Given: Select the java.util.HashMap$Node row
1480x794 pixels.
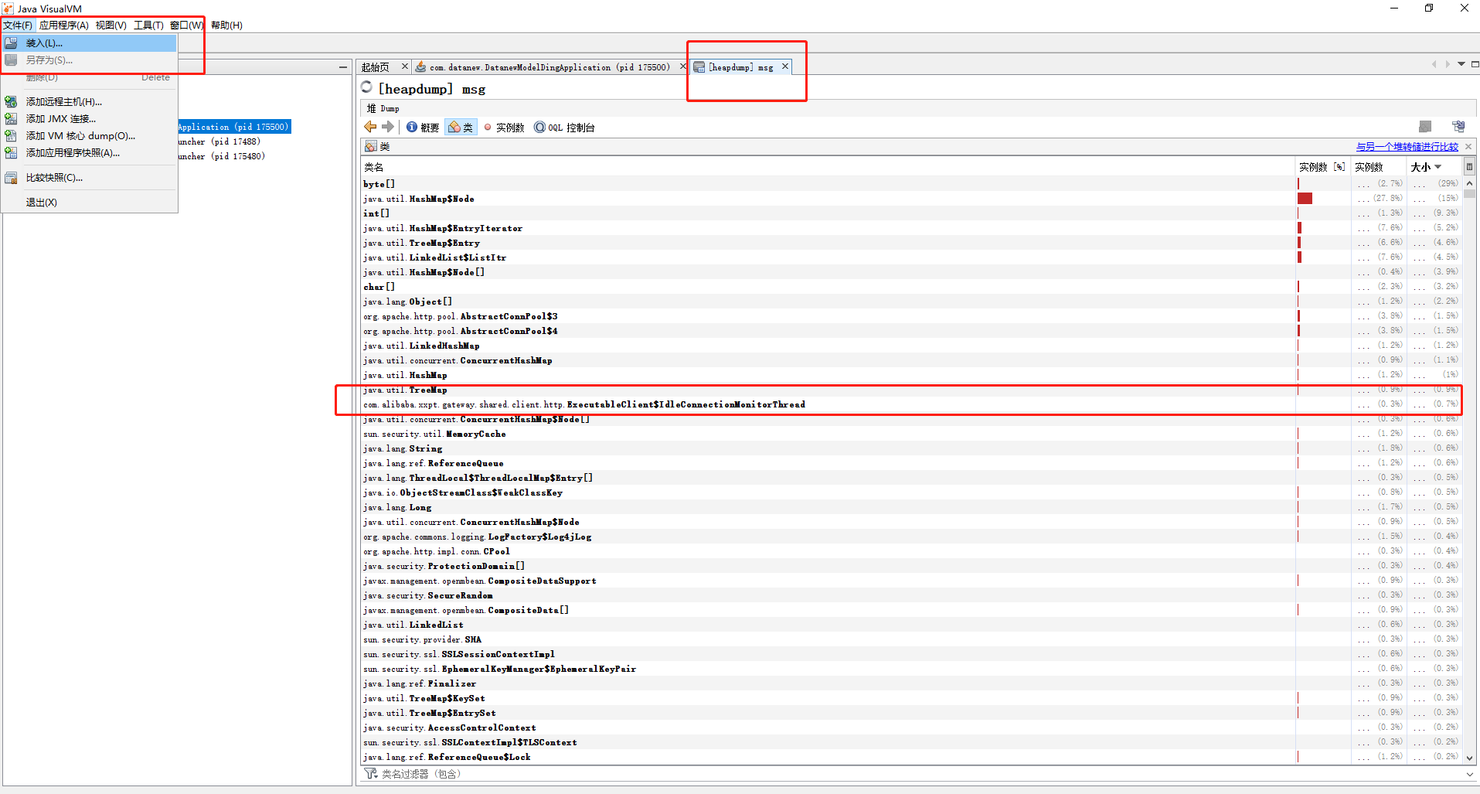Looking at the screenshot, I should coord(910,199).
